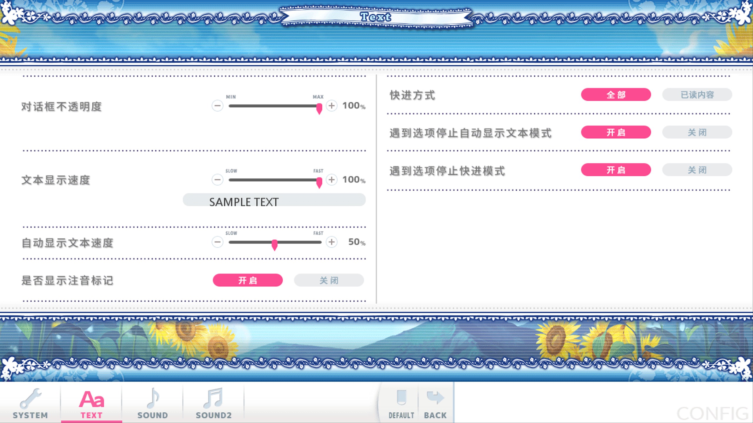Click the auto text speed slider handle
The width and height of the screenshot is (753, 423).
[274, 244]
